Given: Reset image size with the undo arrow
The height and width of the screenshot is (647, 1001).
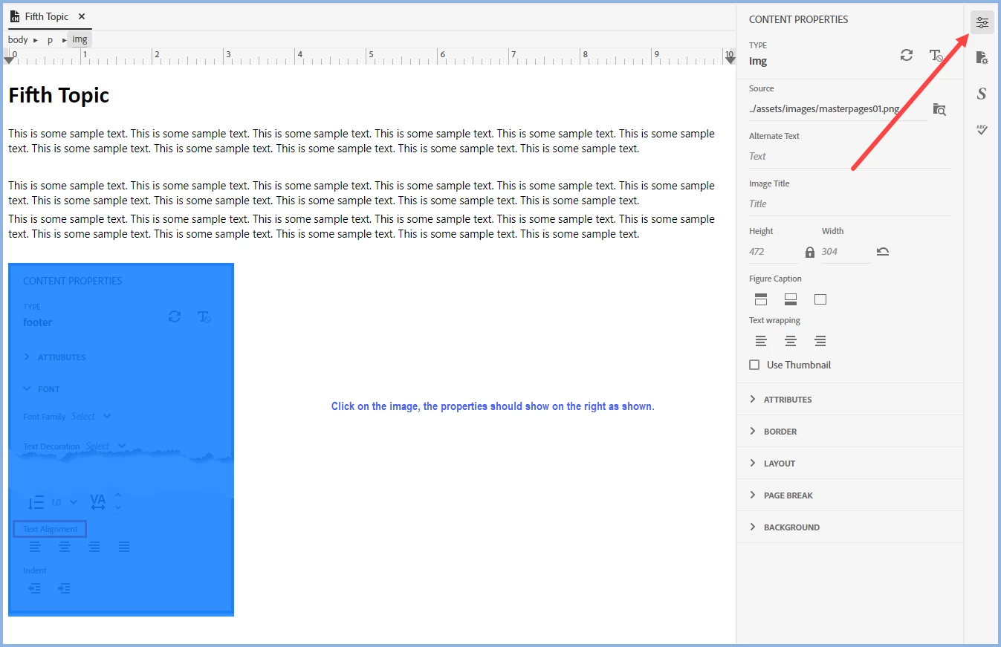Looking at the screenshot, I should 882,252.
